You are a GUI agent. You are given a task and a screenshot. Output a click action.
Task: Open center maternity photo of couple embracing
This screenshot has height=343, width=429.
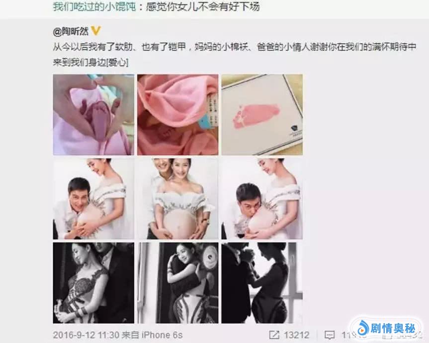[x=178, y=199]
